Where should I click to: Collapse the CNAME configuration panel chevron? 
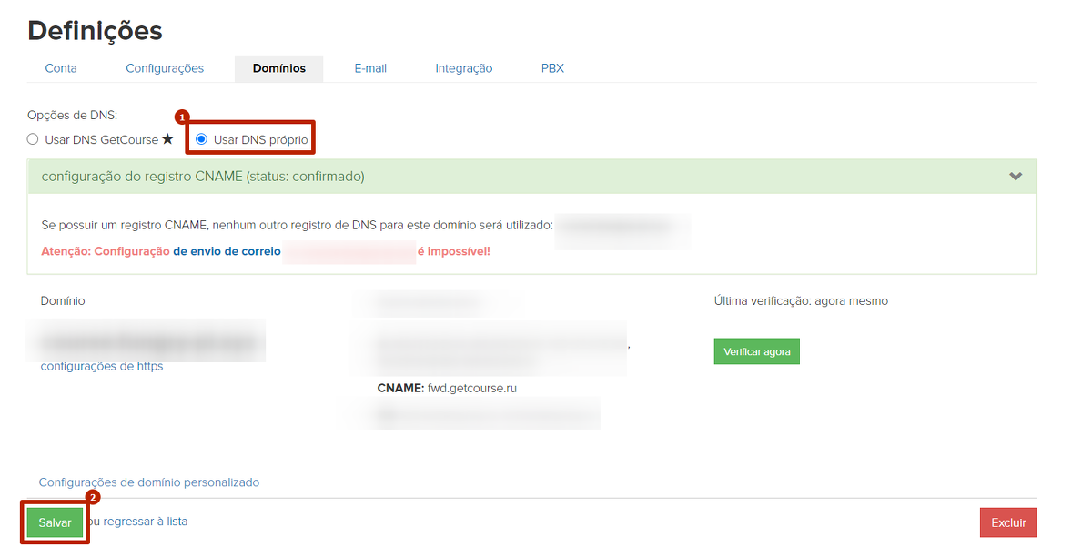[x=1016, y=177]
